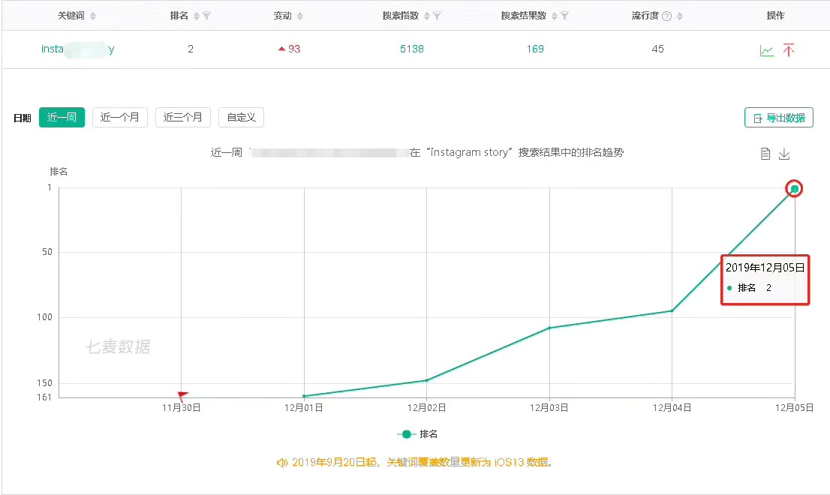Sort by the 流行度 column arrows
The width and height of the screenshot is (830, 495).
[x=680, y=16]
